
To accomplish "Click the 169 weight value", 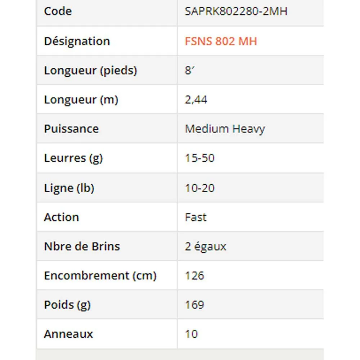I will pos(194,305).
